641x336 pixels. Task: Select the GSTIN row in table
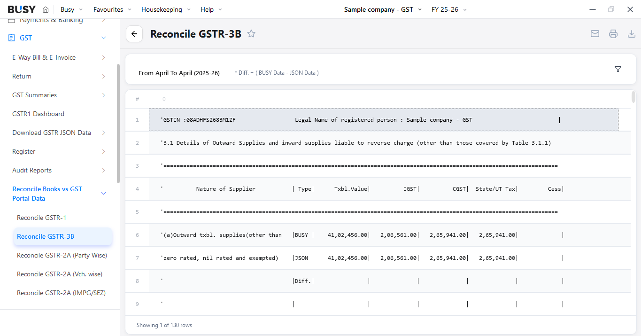click(x=383, y=120)
